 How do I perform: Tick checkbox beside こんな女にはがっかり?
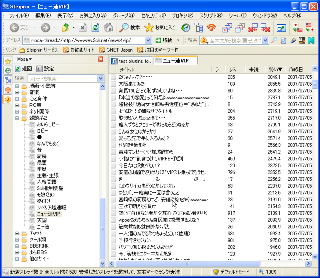(x=113, y=132)
